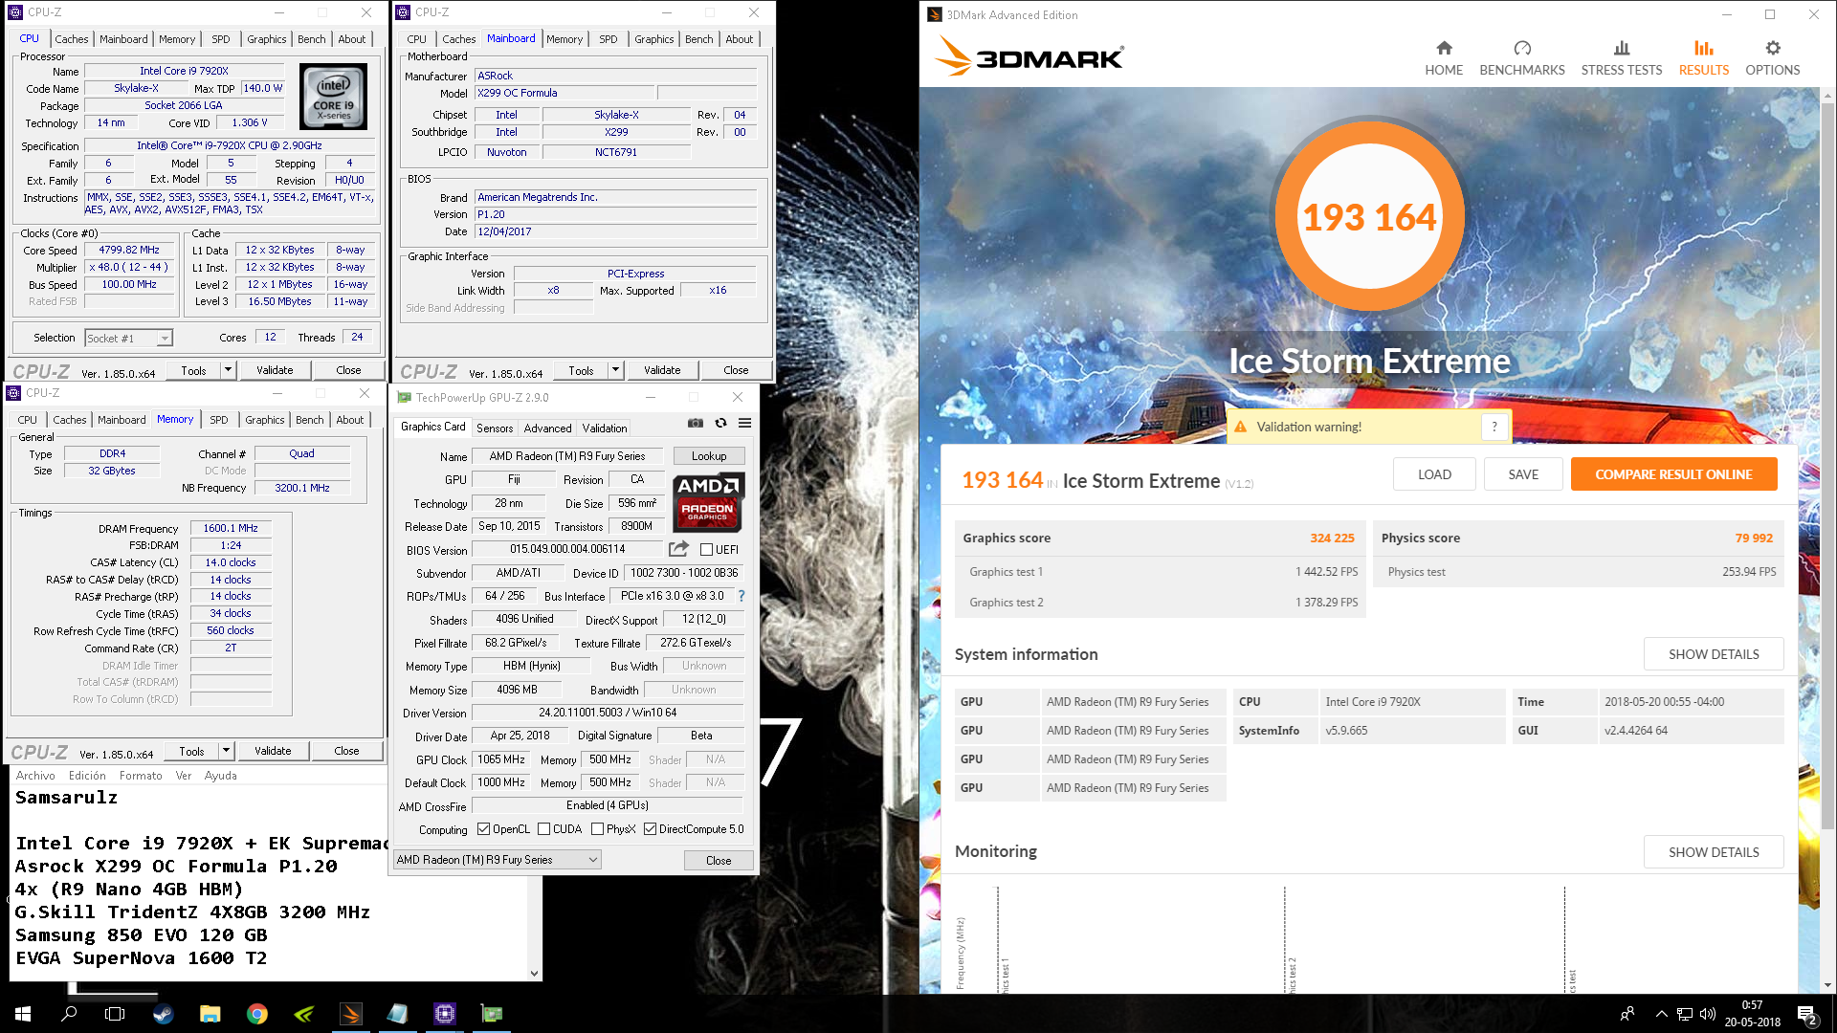
Task: Click the LOAD button in 3DMark
Action: pos(1434,474)
